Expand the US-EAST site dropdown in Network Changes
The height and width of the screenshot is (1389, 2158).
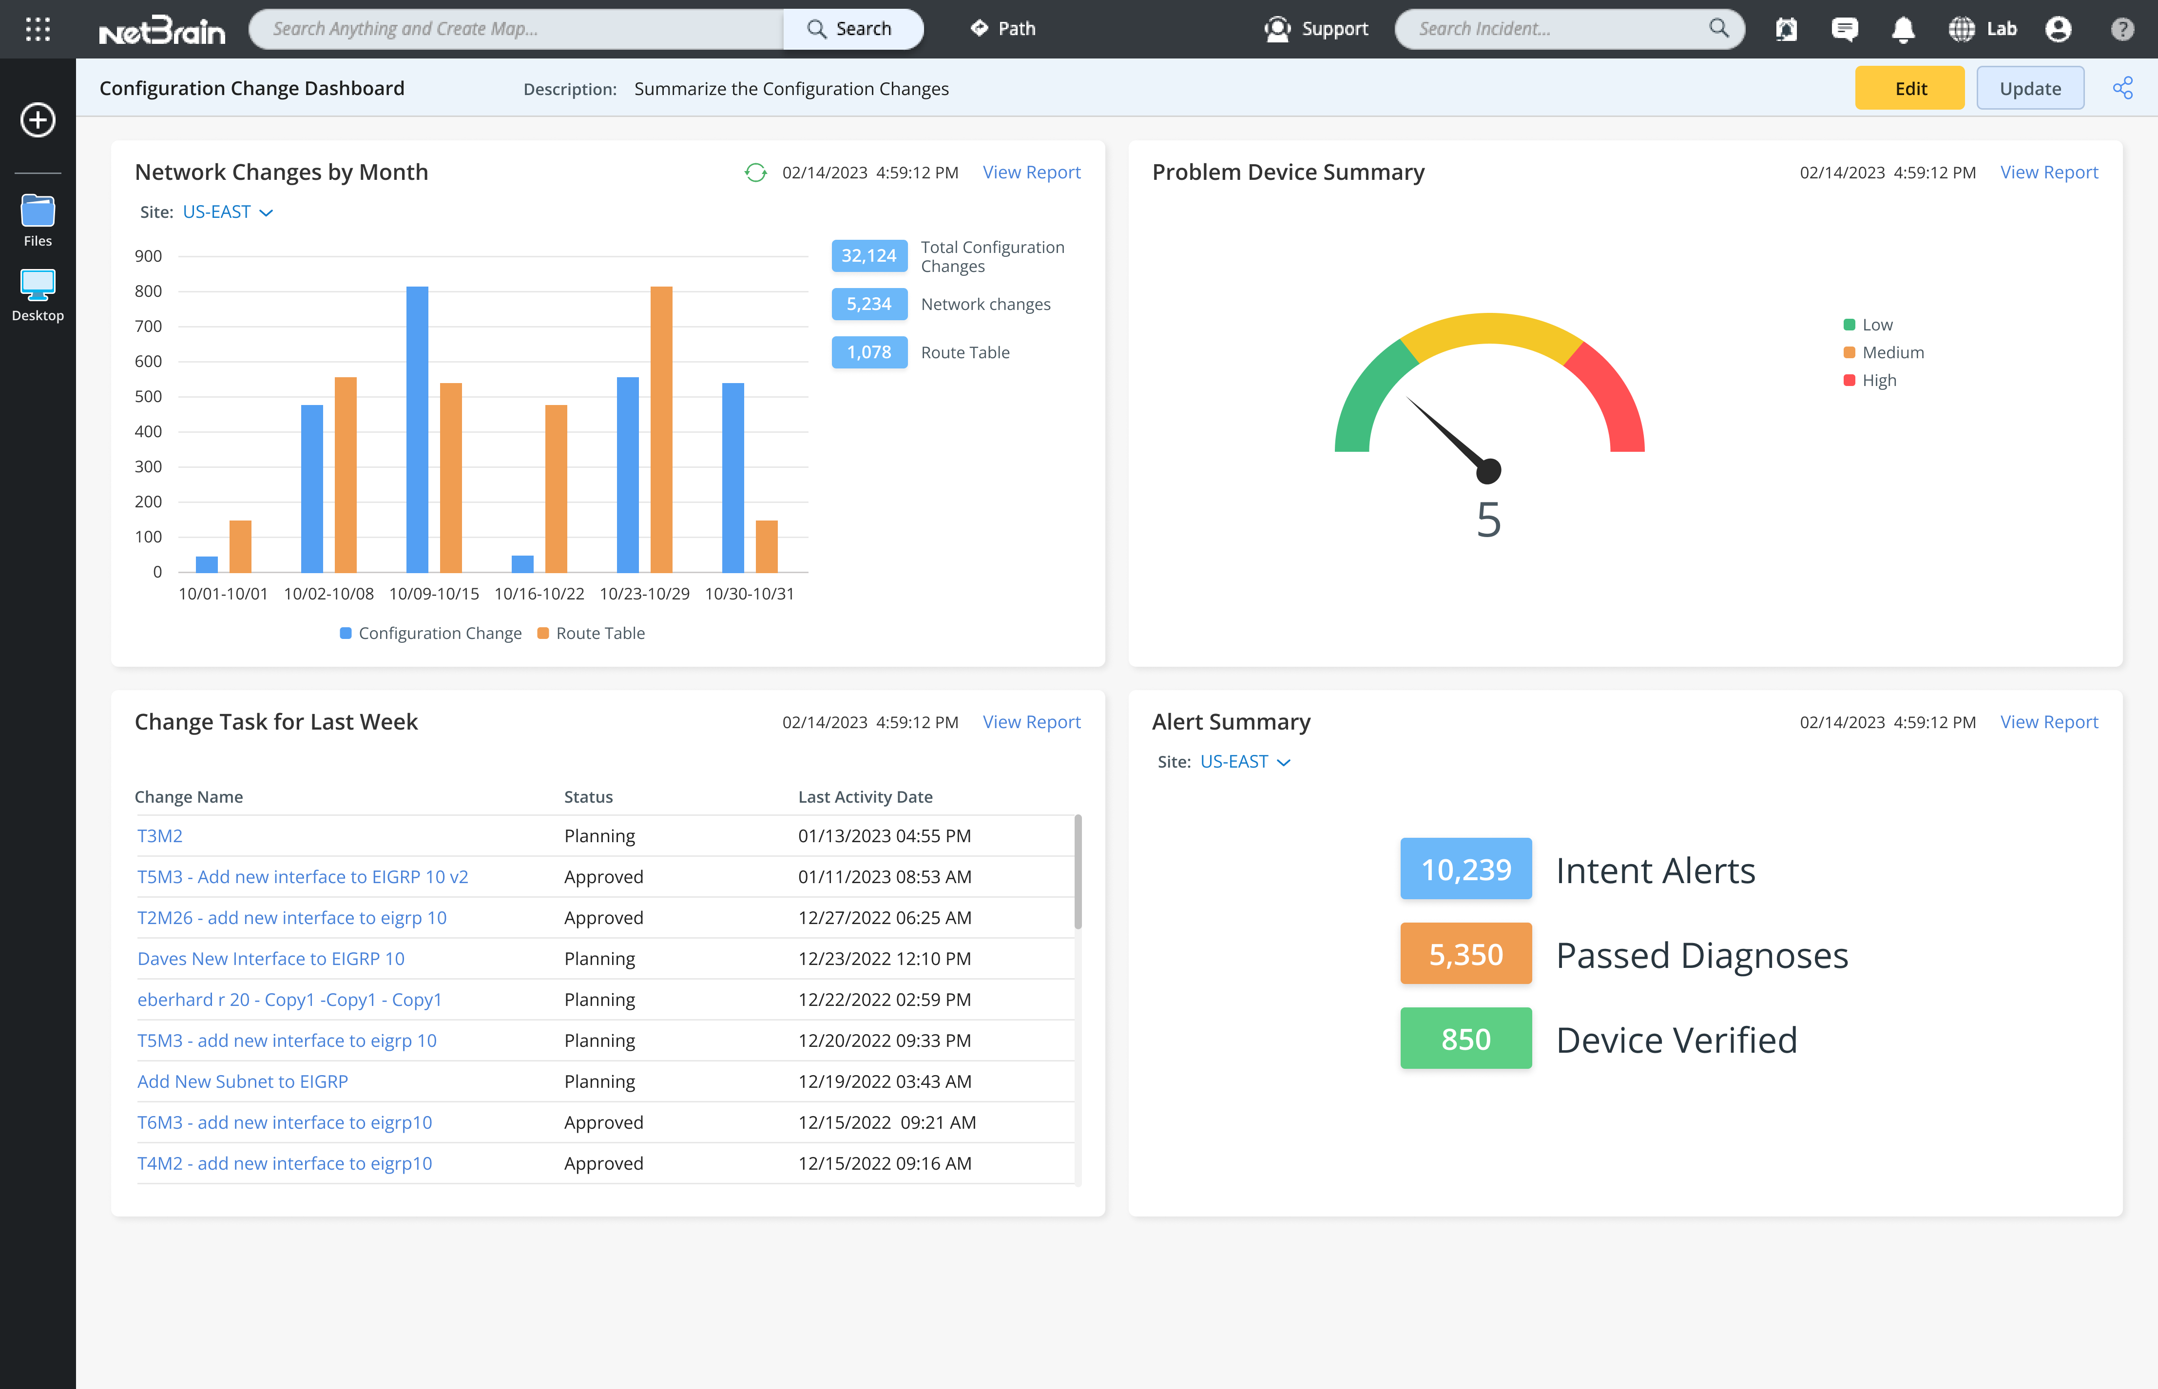(227, 212)
